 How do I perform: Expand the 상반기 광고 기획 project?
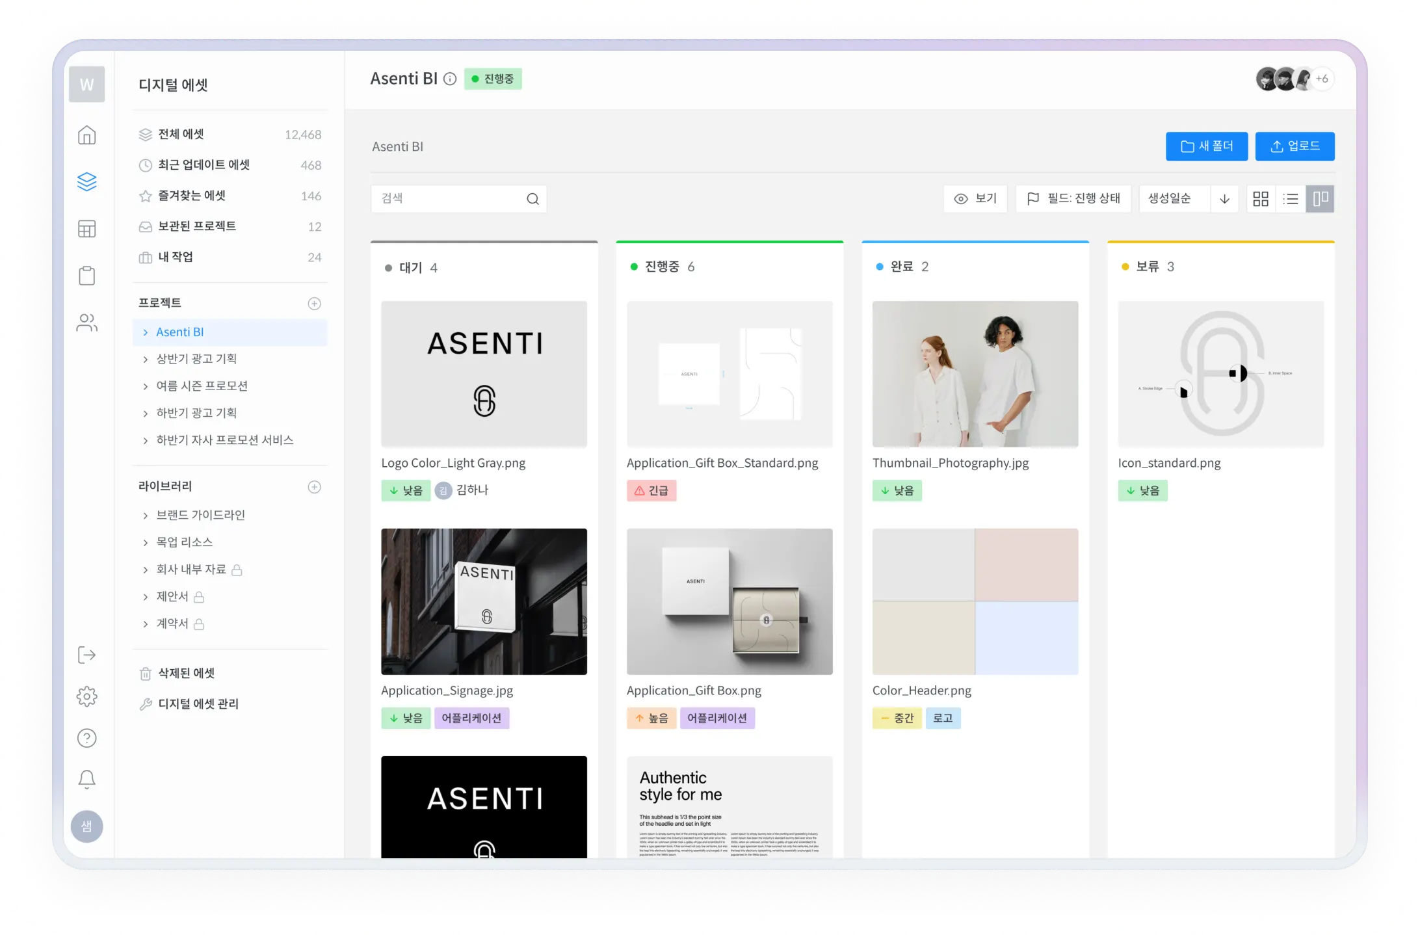(x=196, y=358)
